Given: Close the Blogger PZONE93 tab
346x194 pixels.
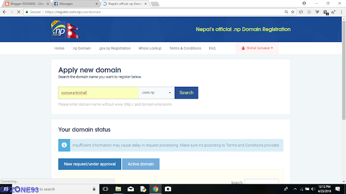Looking at the screenshot, I should [x=48, y=4].
